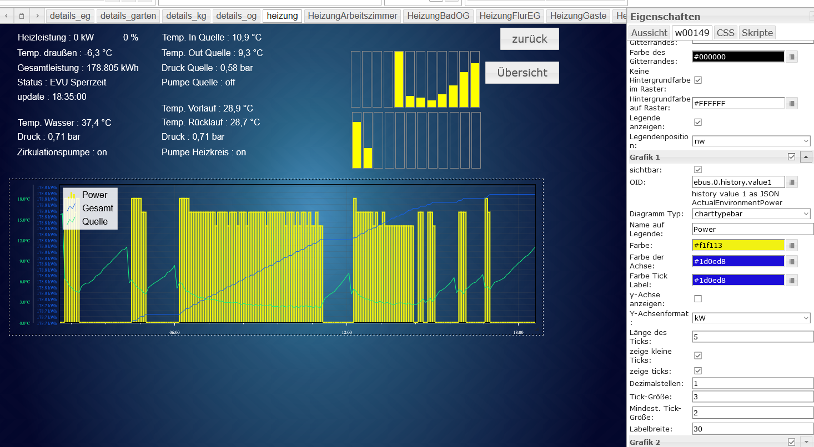Open the Y-Achsenformat dropdown

click(x=751, y=318)
